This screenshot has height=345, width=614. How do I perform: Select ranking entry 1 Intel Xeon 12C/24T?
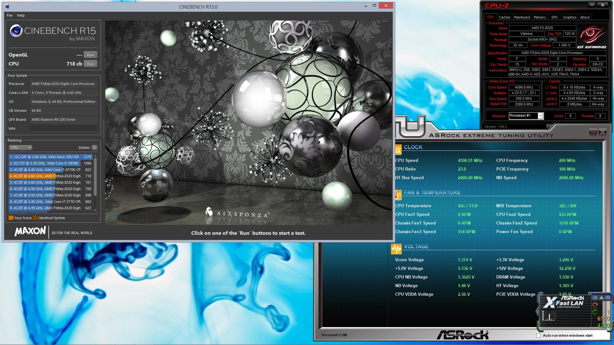(x=51, y=157)
